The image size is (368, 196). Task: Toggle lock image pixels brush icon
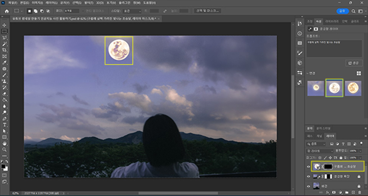coord(325,158)
